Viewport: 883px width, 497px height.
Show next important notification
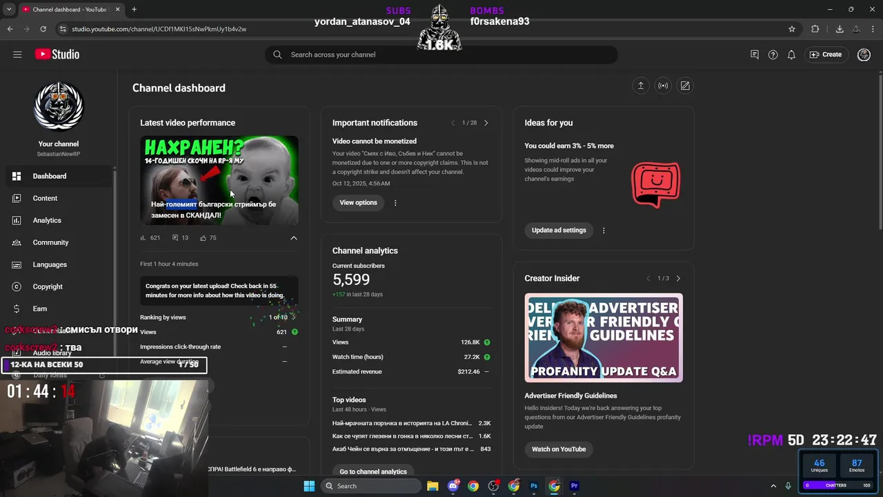tap(486, 123)
